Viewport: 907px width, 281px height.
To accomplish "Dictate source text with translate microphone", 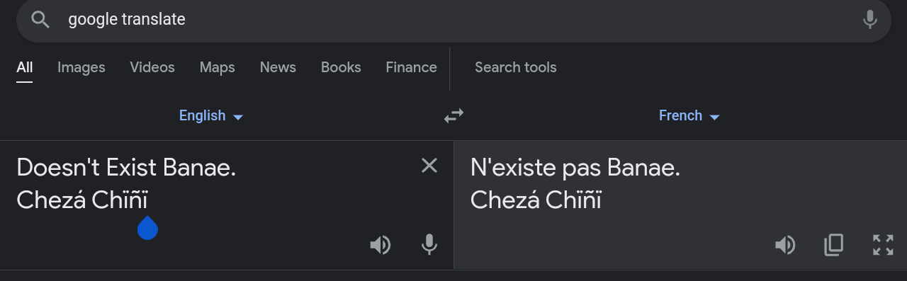I will tap(429, 245).
